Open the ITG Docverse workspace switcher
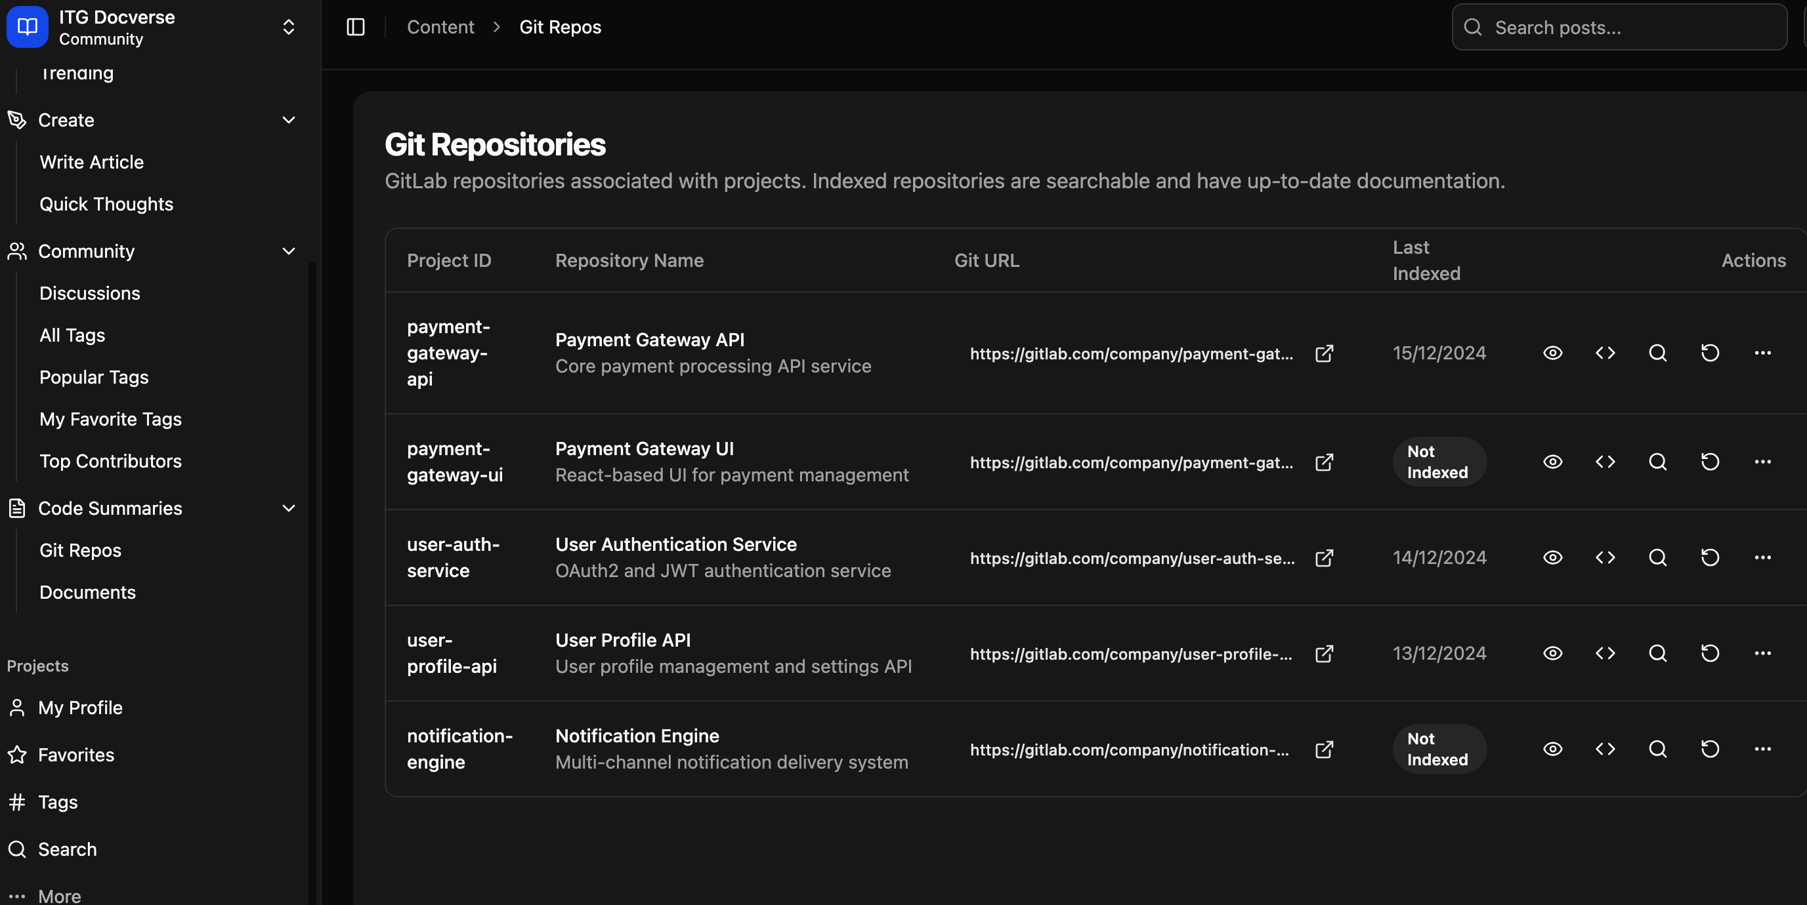 (288, 27)
